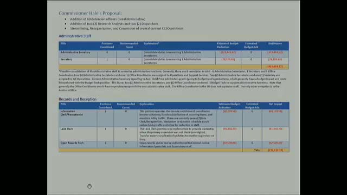The height and width of the screenshot is (195, 347).
Task: Click "Estimated Budget Reduction" header in Administrative Staff table
Action: click(228, 45)
